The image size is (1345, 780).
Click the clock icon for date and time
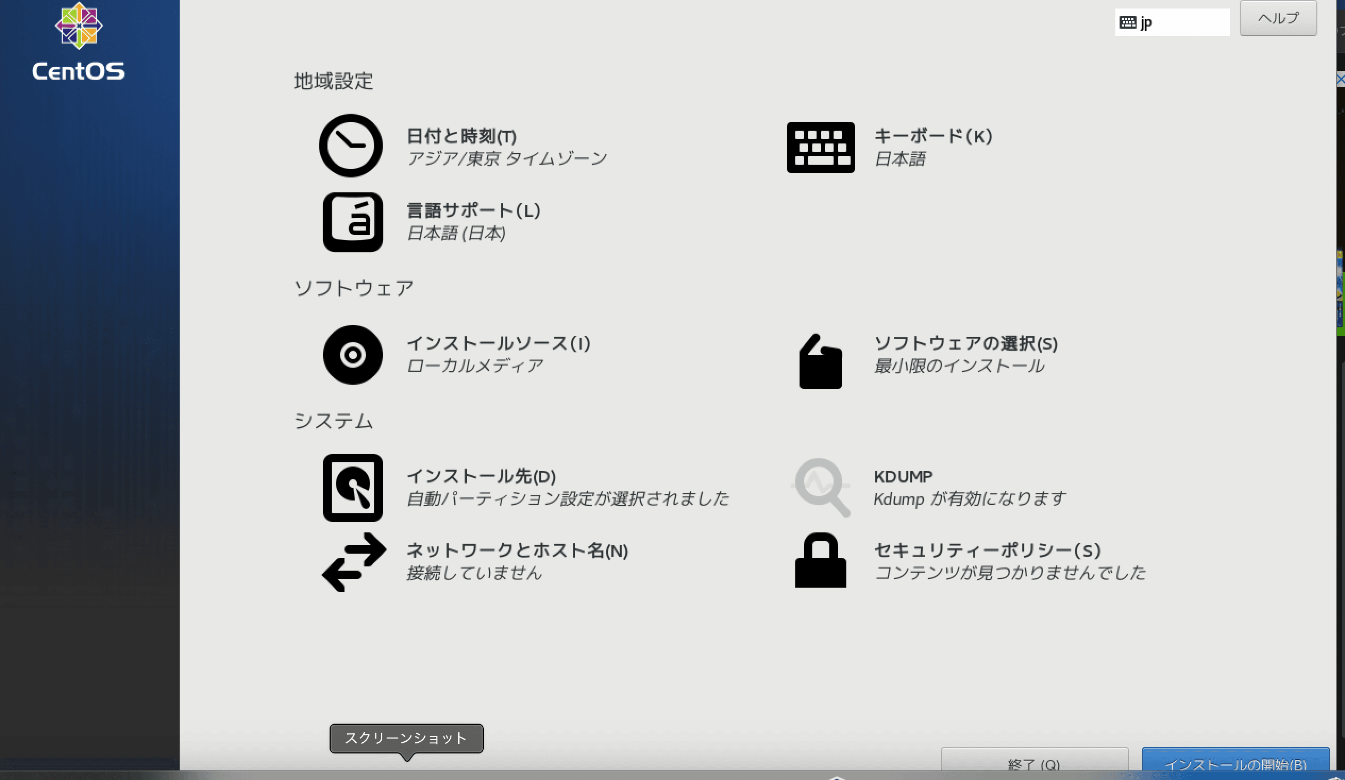point(351,146)
